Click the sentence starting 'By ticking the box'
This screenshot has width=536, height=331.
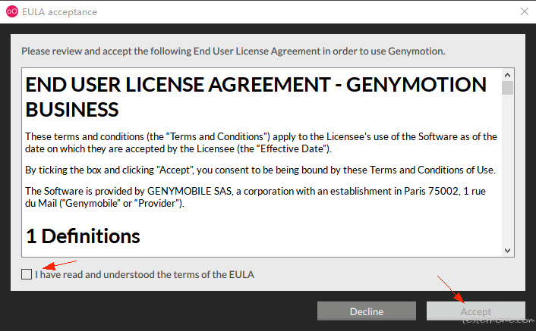coord(260,170)
